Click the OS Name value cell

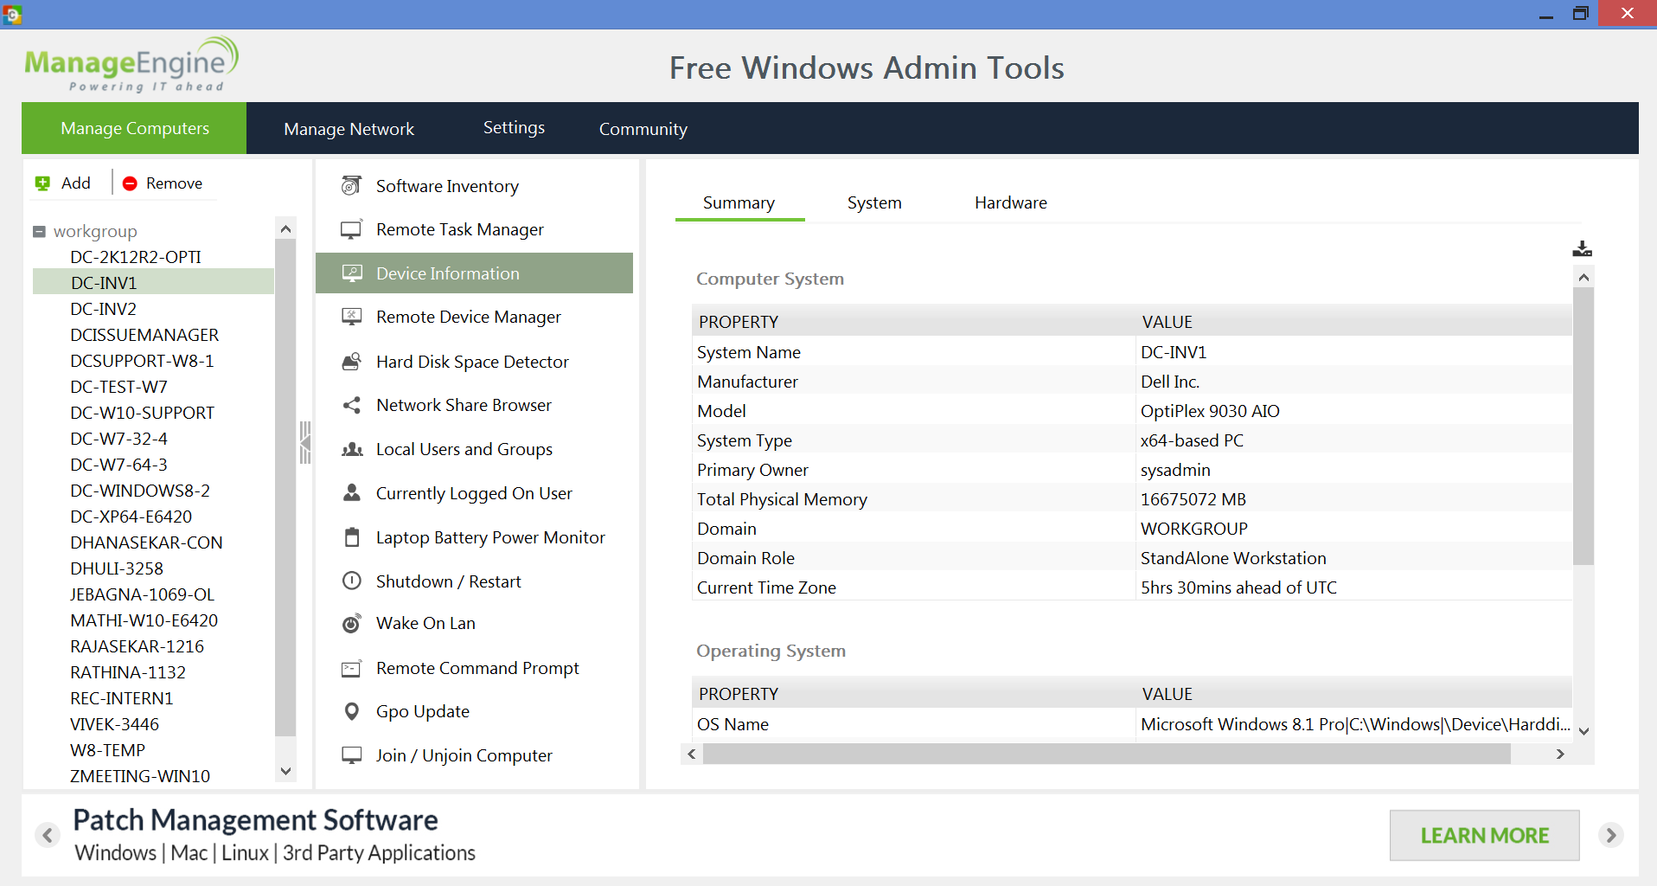coord(1353,724)
